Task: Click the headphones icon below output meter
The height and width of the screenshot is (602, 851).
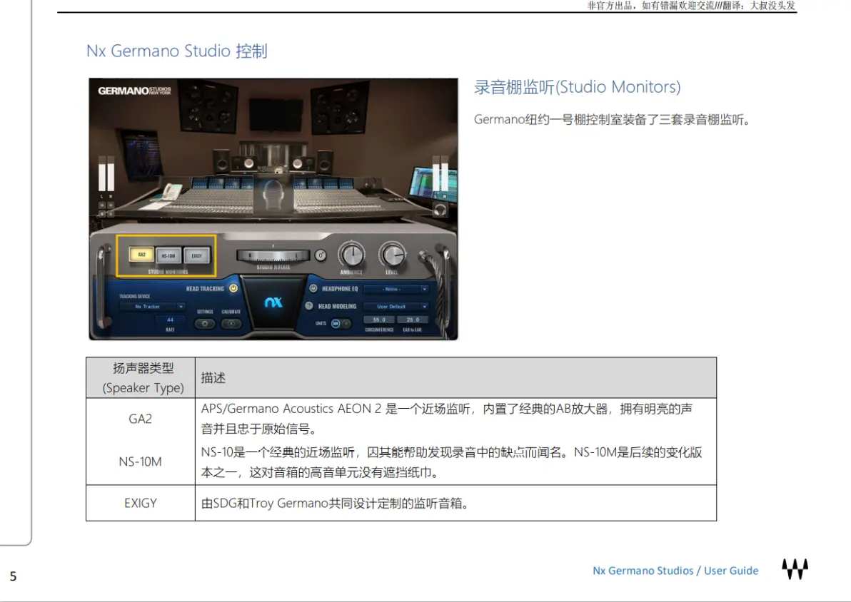Action: [x=440, y=210]
